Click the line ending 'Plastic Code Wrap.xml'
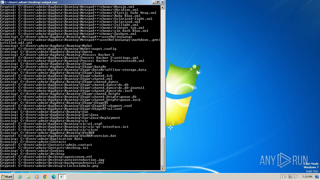This screenshot has height=180, width=320. pyautogui.click(x=78, y=13)
